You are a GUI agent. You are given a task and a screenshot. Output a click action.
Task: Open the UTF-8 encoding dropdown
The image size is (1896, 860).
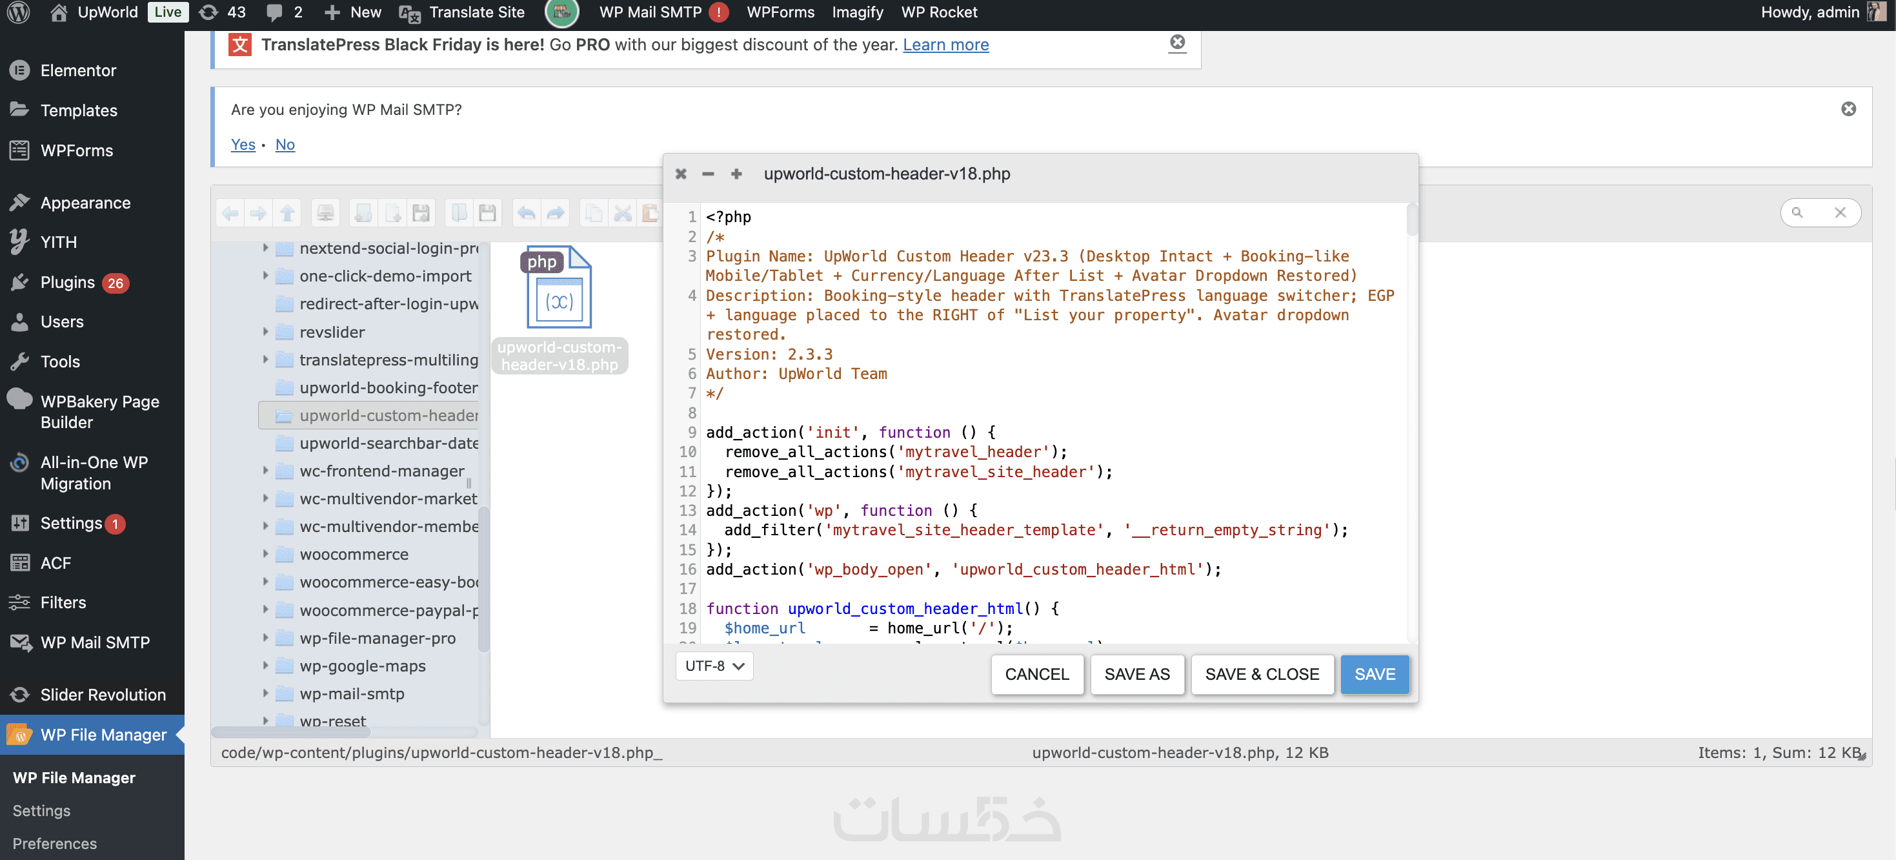714,666
